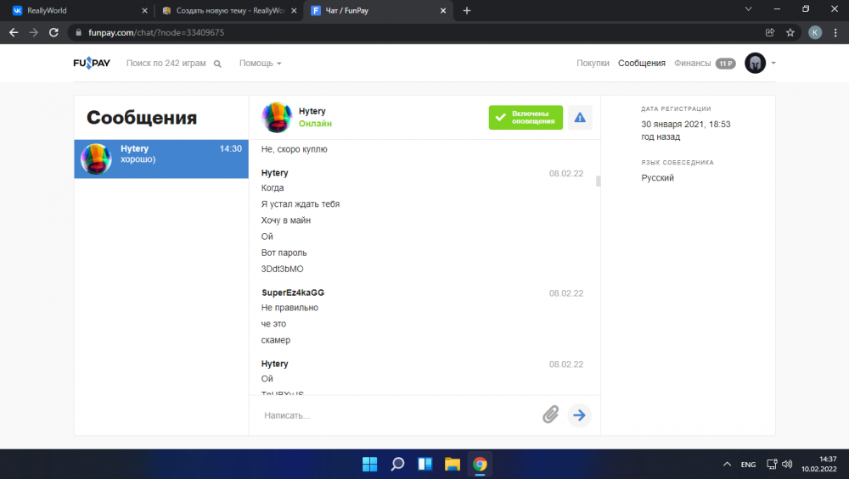This screenshot has width=849, height=479.
Task: Bookmark this page with star icon
Action: click(x=790, y=32)
